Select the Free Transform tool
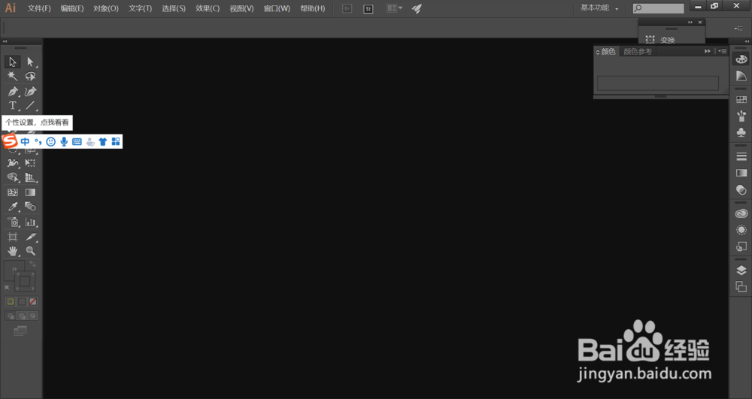Viewport: 752px width, 399px height. 31,163
